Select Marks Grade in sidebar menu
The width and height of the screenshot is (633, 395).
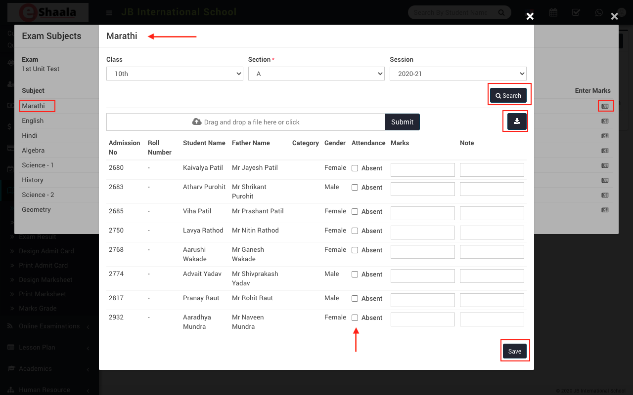[x=38, y=309]
